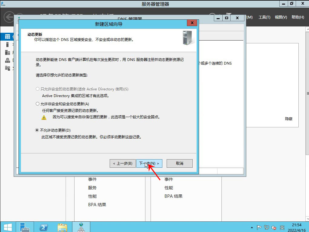
Task: Open 帮助(H) menu in Server Manager
Action: point(298,17)
